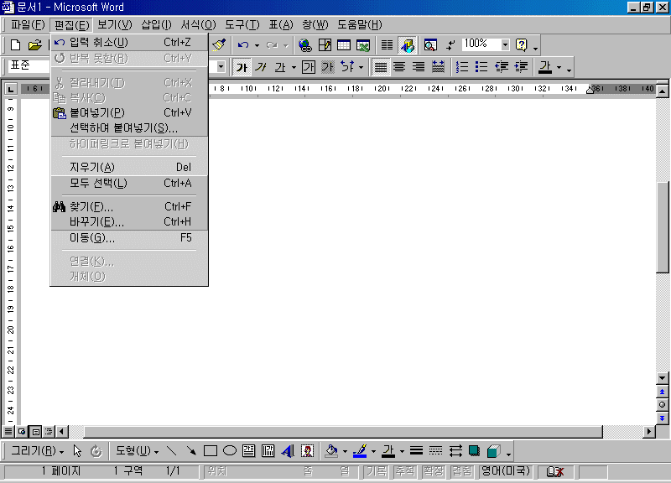The image size is (671, 483).
Task: Open the 보기(V) menu
Action: 115,25
